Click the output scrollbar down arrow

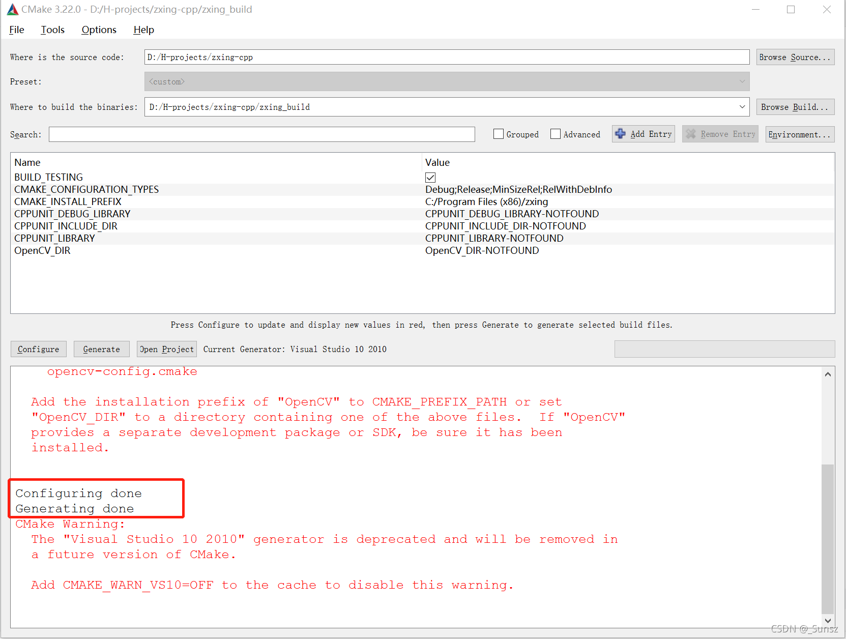click(828, 621)
